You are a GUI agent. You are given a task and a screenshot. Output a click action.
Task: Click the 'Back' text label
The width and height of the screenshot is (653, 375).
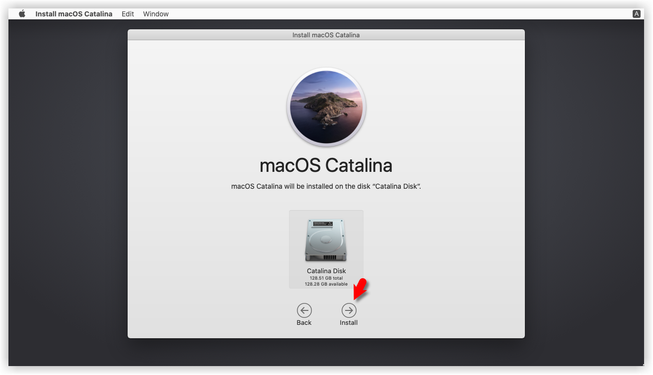pos(304,323)
